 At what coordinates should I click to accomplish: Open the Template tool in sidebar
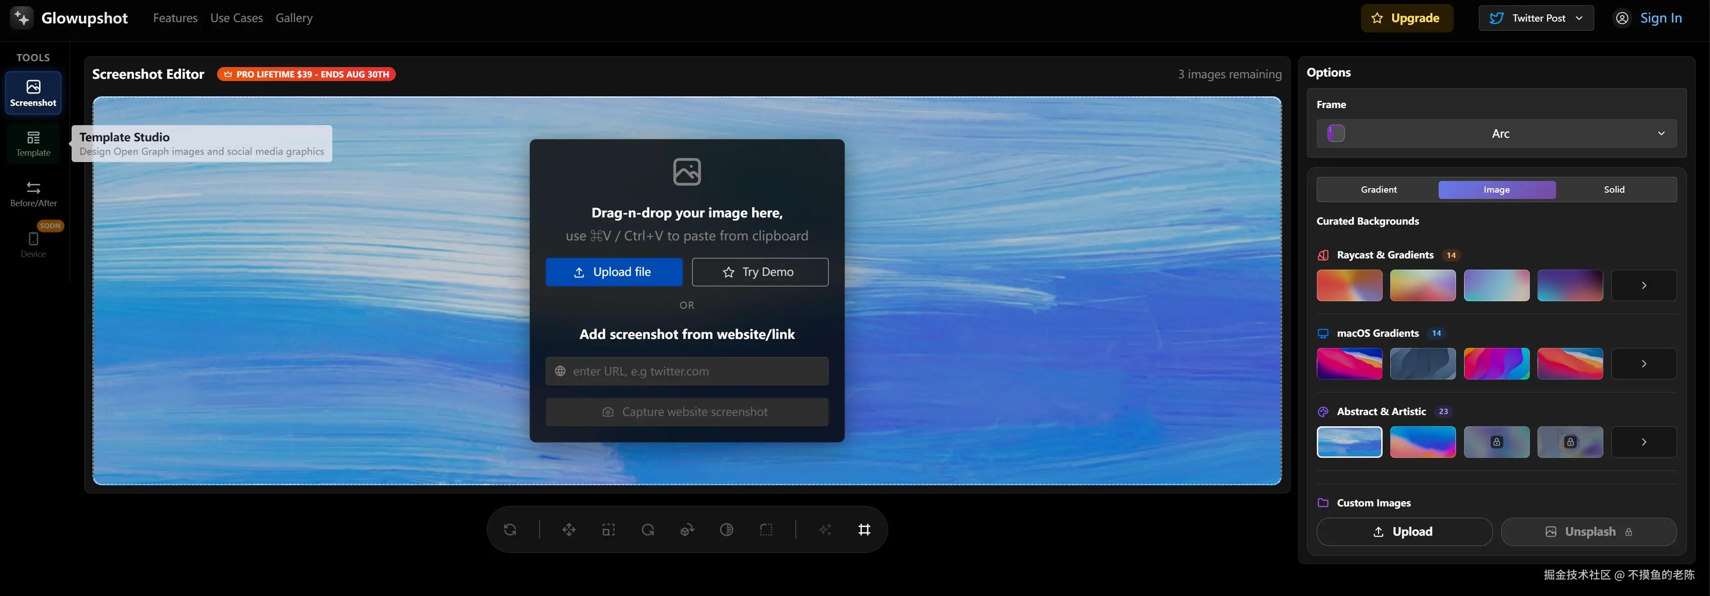(33, 143)
